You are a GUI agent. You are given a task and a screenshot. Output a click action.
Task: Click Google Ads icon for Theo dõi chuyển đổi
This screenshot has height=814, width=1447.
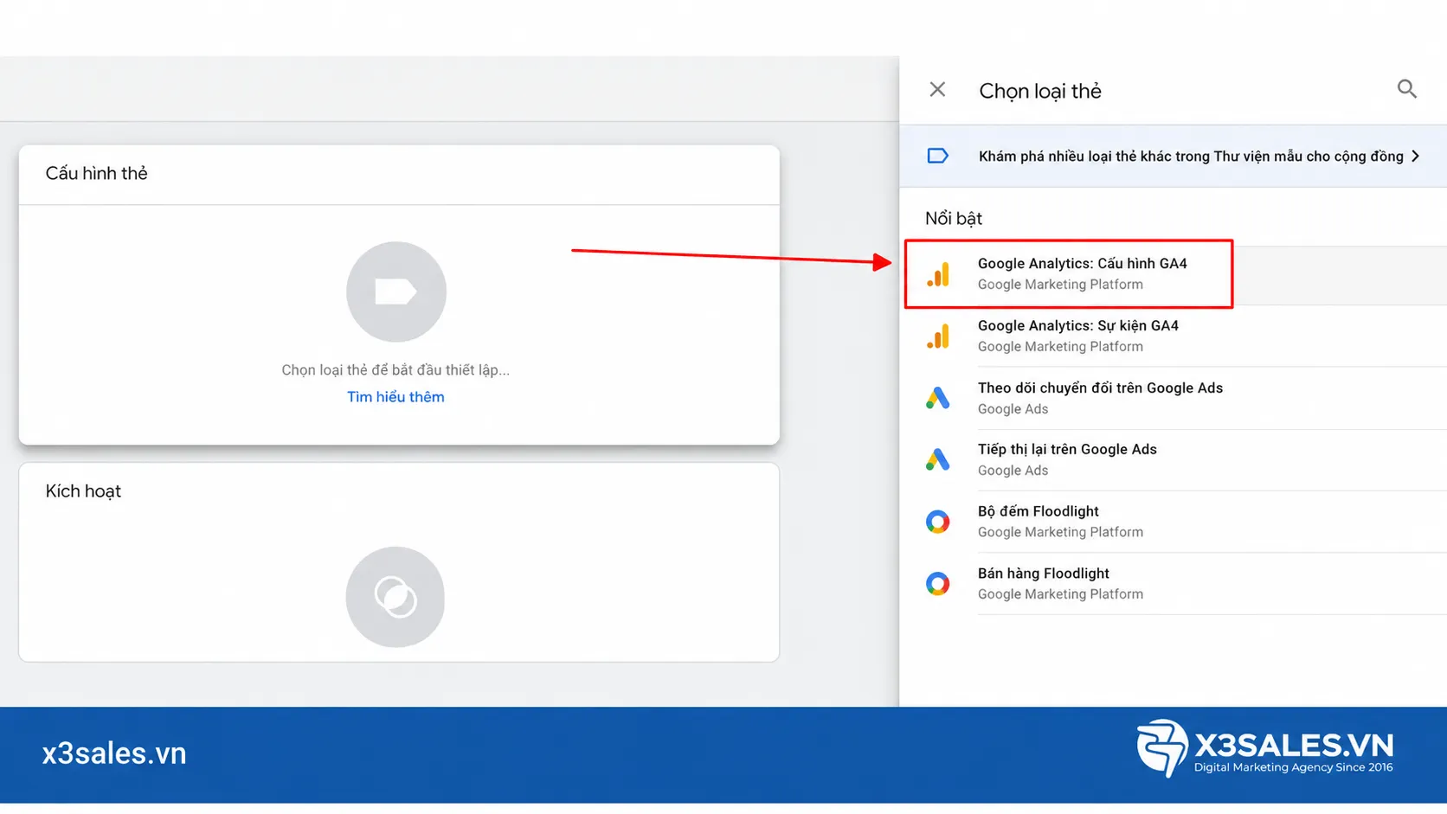(938, 398)
